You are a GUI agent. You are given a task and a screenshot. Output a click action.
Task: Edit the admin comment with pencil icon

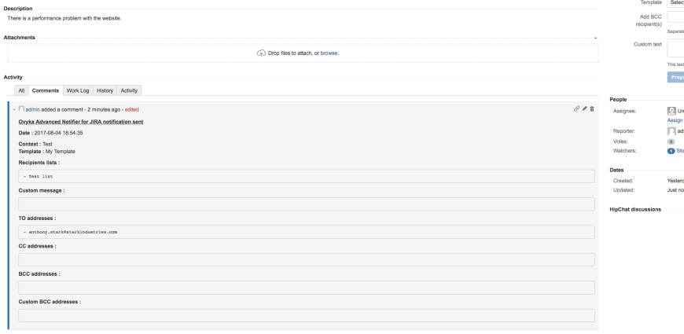[x=584, y=108]
